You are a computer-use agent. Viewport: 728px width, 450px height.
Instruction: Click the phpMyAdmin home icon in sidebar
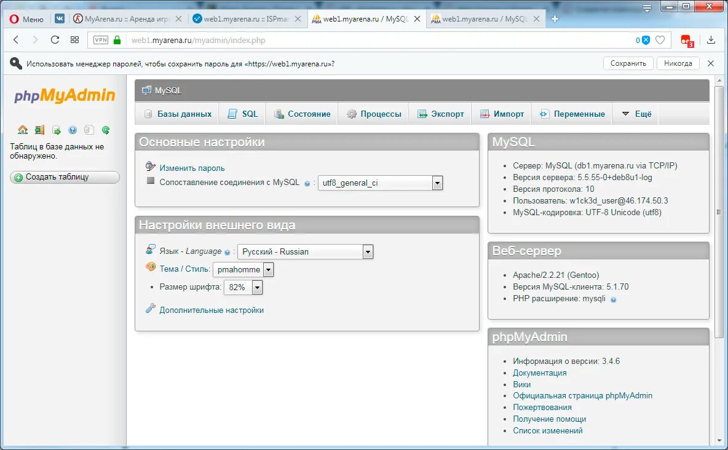click(23, 130)
